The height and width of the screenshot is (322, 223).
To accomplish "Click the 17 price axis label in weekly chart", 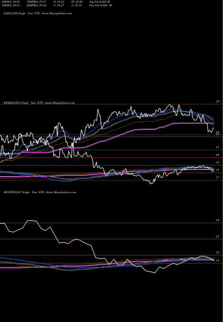I will point(218,178).
